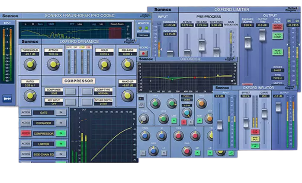The image size is (302, 183).
Task: Click the Oxford Plugins logo in Limiter header
Action: pyautogui.click(x=292, y=9)
